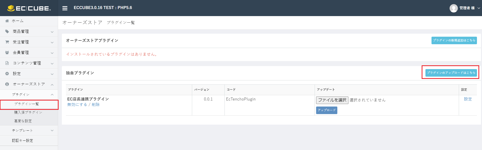Screen dimensions: 482x150
Task: Click the gear icon for 設定
Action: tap(7, 74)
